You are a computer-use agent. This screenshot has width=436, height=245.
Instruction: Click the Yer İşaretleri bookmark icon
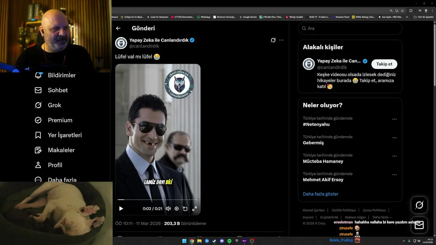[x=38, y=135]
